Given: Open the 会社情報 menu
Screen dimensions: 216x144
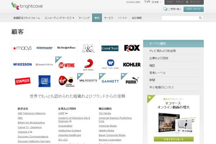Looking at the screenshot, I should coord(136,18).
